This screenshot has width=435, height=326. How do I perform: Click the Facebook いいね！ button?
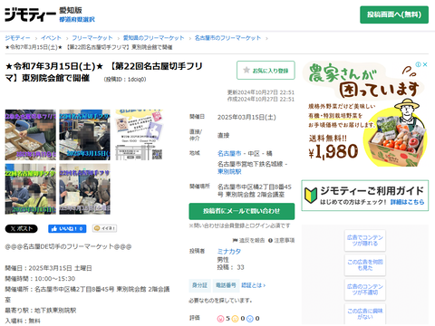click(x=67, y=229)
